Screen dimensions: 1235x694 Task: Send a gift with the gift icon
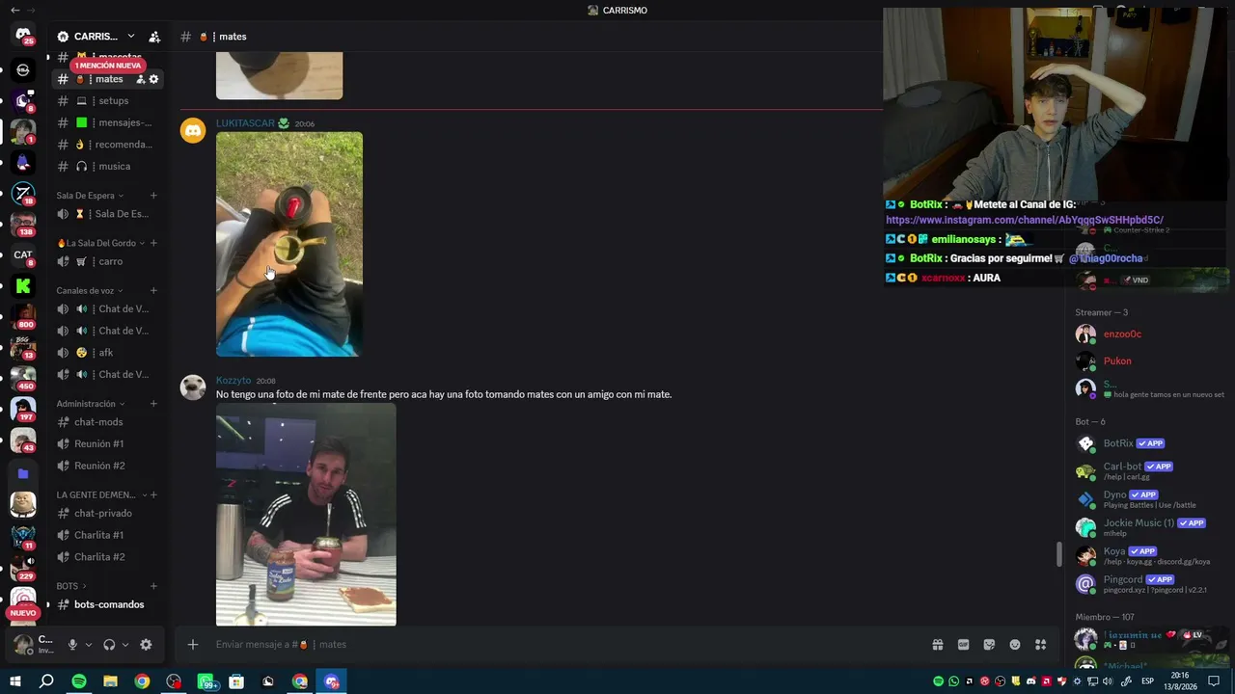(937, 645)
